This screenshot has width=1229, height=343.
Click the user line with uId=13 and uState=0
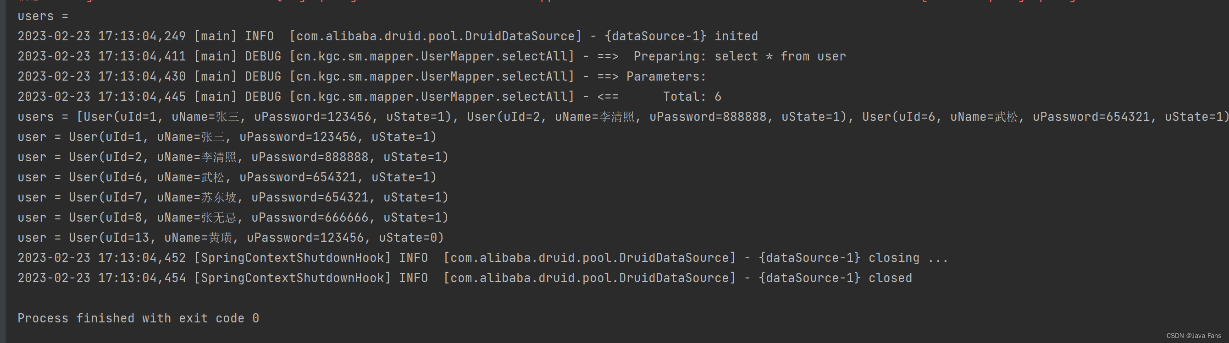[x=230, y=238]
